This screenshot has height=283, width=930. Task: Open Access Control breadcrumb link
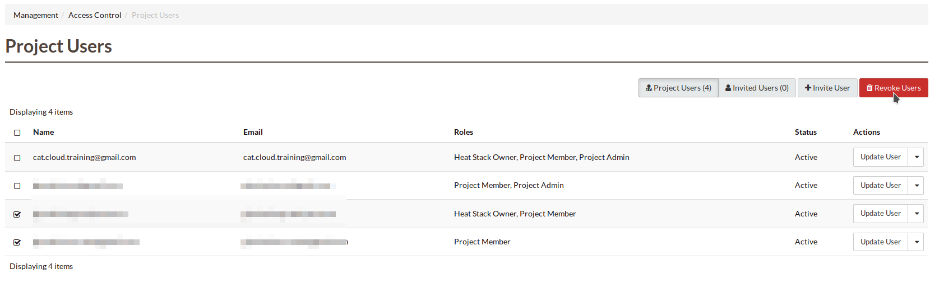coord(95,15)
